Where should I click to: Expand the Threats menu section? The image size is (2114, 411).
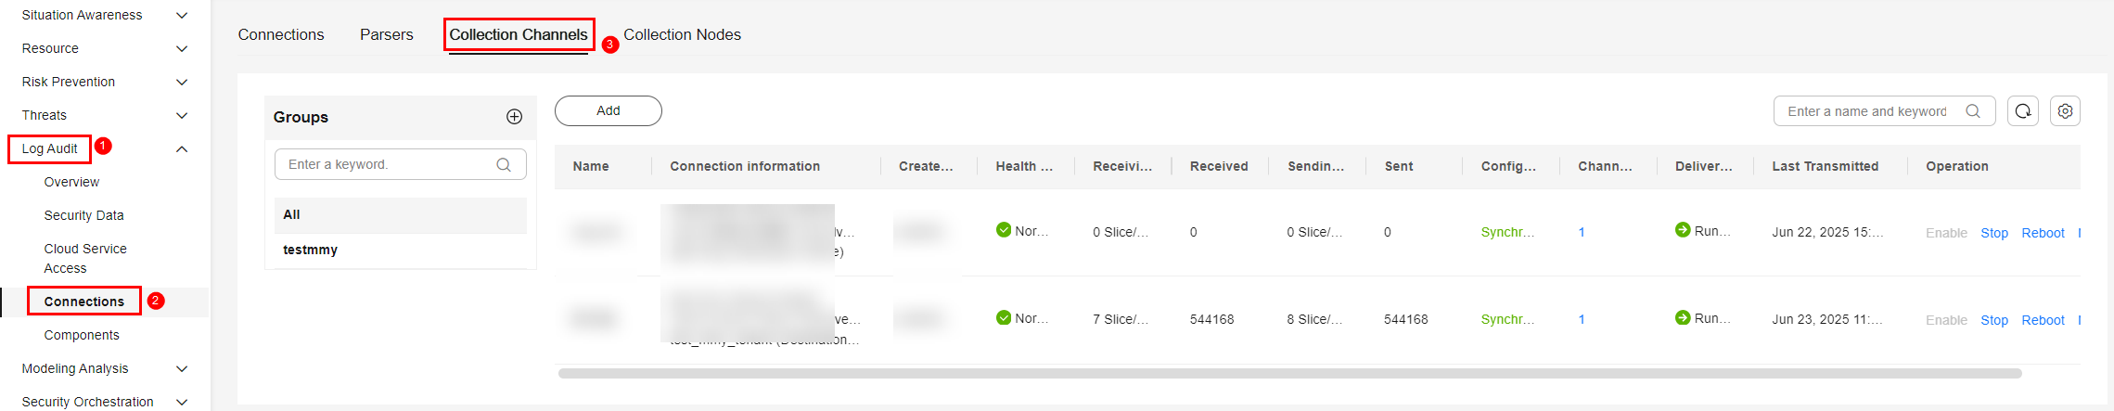click(x=182, y=116)
